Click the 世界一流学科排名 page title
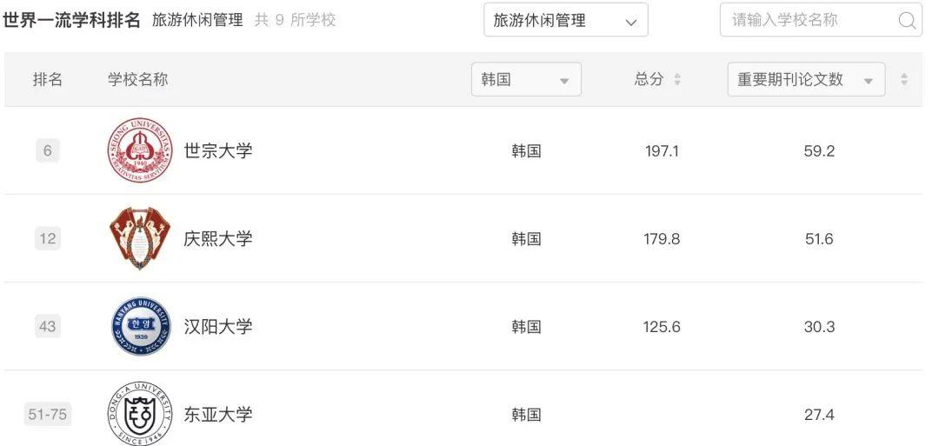 (71, 20)
